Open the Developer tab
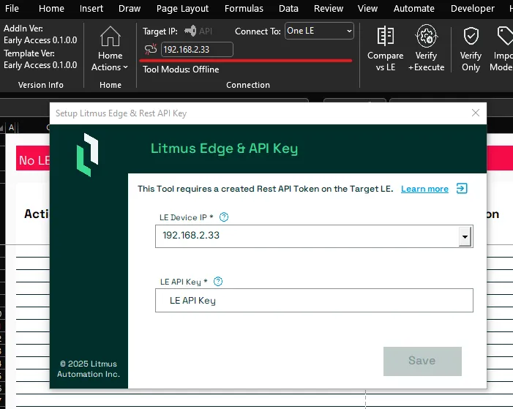The height and width of the screenshot is (409, 513). pos(473,9)
